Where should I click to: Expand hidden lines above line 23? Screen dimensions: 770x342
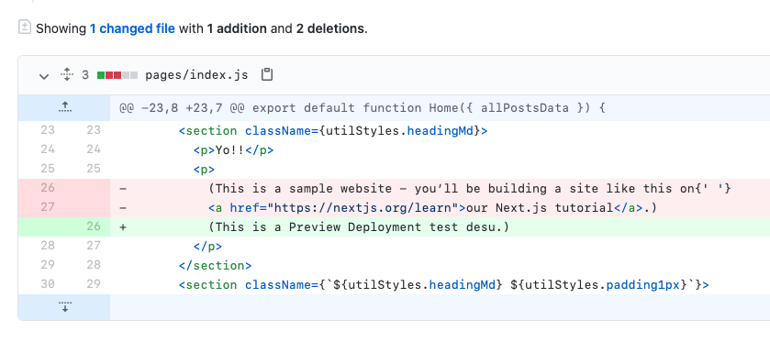pos(64,108)
